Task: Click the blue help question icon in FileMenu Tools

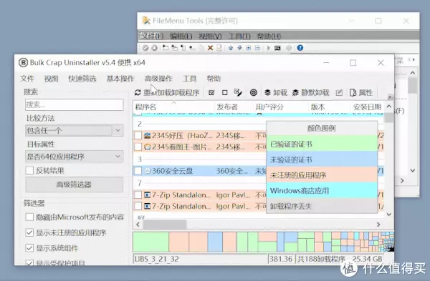Action: click(x=300, y=48)
